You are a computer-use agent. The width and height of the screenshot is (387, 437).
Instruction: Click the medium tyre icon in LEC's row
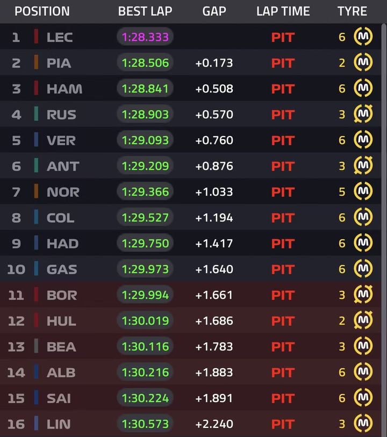click(x=363, y=37)
